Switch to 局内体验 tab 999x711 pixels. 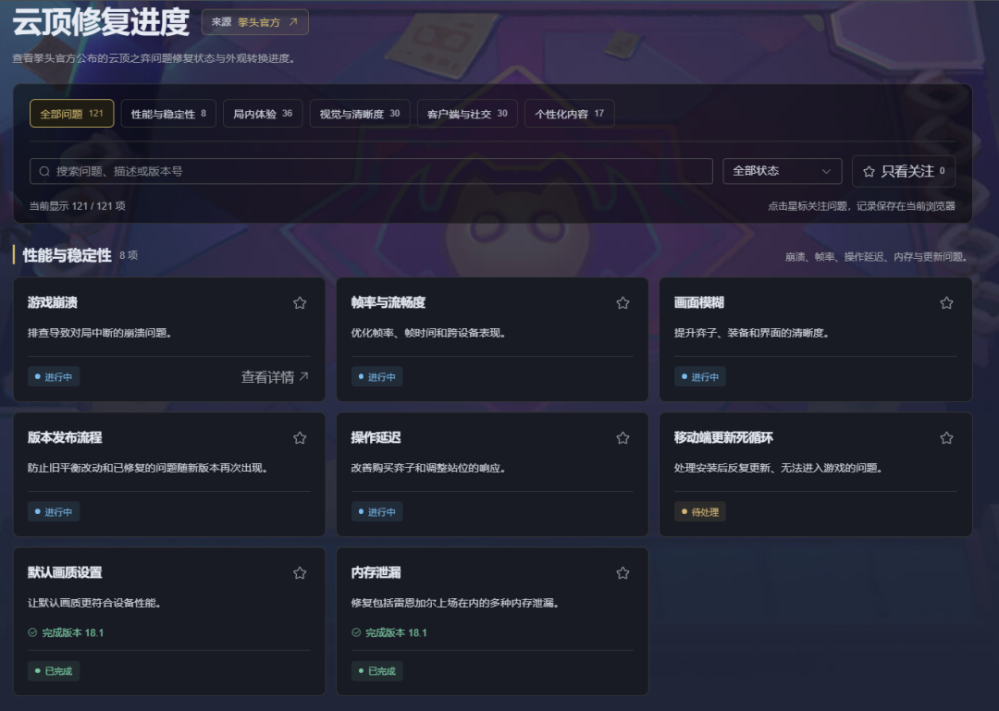pyautogui.click(x=263, y=114)
